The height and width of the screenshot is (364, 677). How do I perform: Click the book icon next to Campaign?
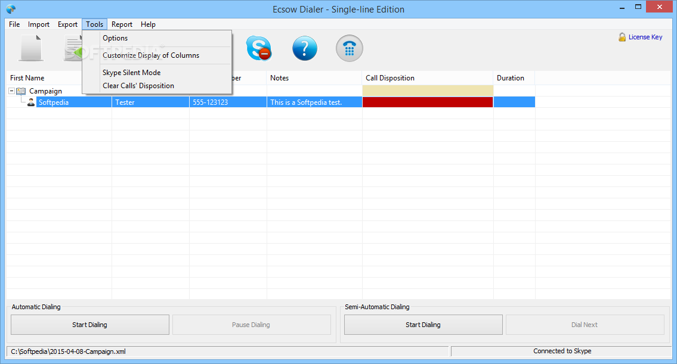pos(21,91)
